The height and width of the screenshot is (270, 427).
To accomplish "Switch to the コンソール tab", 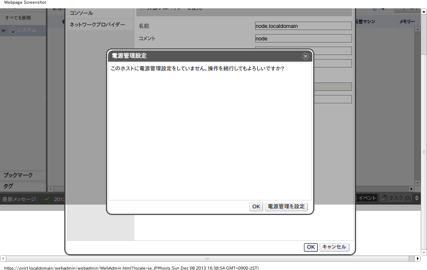I will tap(82, 13).
